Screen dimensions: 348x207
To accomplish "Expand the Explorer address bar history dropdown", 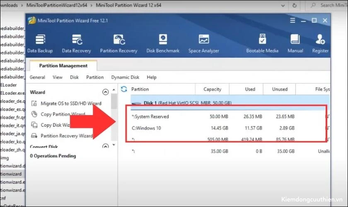I will pos(283,5).
